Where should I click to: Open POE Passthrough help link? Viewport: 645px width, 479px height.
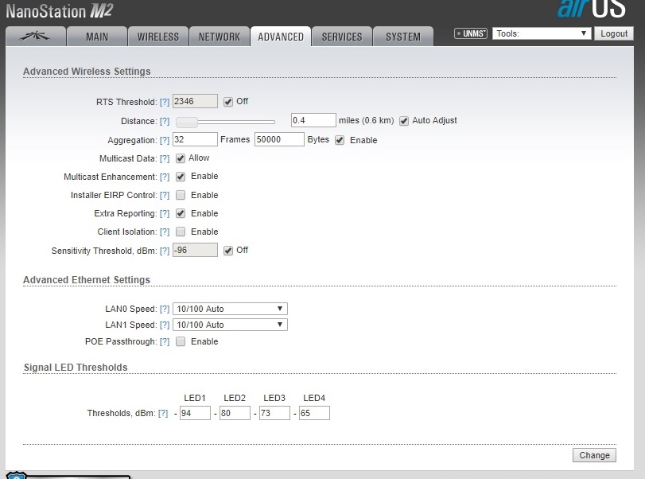click(x=165, y=341)
